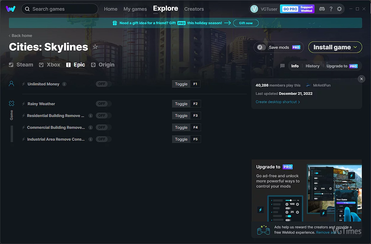The image size is (371, 244).
Task: Click the info icon for Commercial Building Remove
Action: tap(90, 127)
